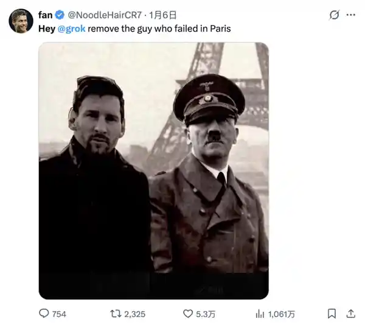This screenshot has height=327, width=365.
Task: Open the three-dot more options menu
Action: [350, 15]
